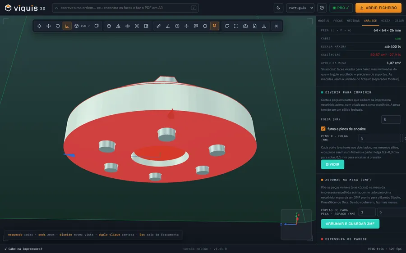Select the circle hole tool

click(x=205, y=26)
